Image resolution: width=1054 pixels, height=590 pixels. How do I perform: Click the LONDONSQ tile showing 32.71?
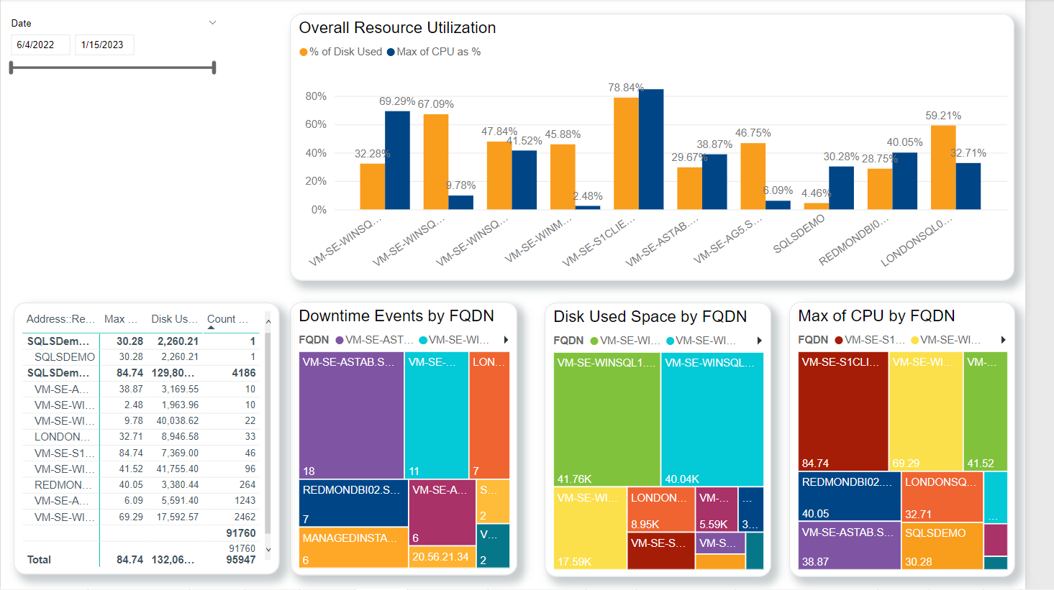tap(941, 496)
